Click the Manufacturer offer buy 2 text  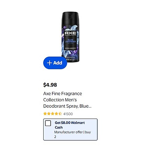pyautogui.click(x=72, y=134)
